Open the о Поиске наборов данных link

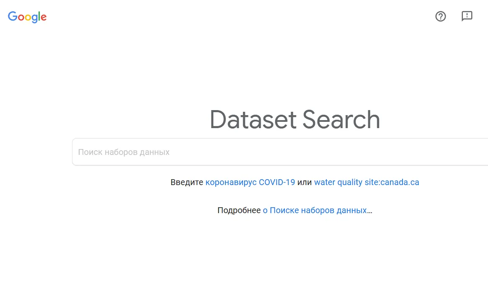click(x=315, y=210)
